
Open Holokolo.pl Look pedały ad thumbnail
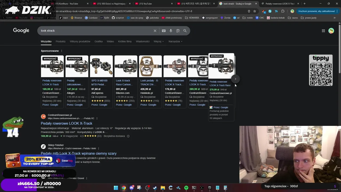pos(150,66)
